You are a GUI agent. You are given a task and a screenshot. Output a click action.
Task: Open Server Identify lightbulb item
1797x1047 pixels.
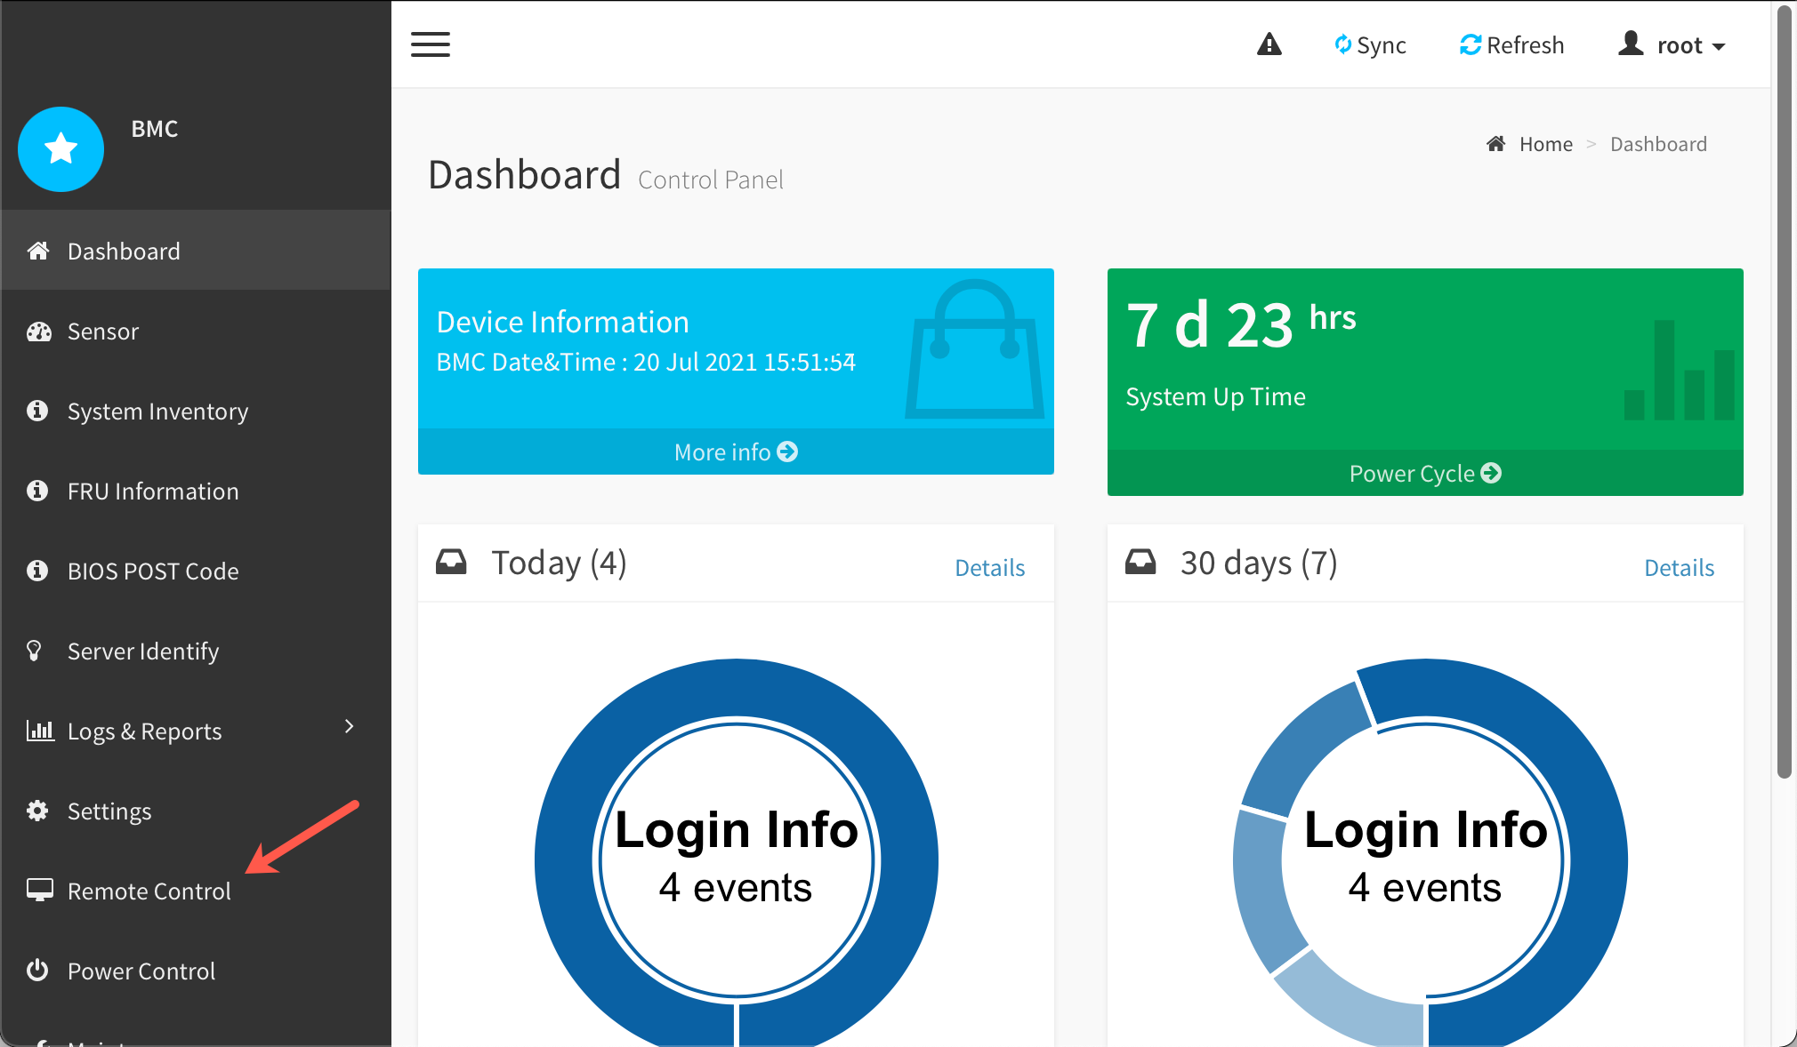point(142,651)
